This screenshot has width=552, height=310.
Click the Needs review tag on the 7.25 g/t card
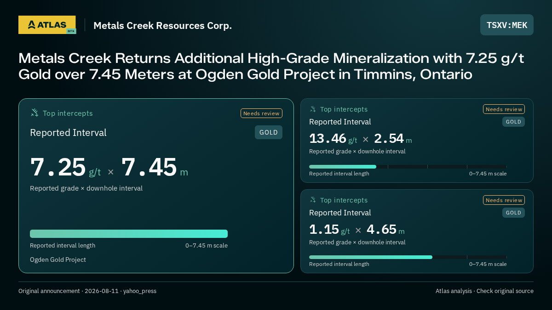tap(261, 113)
